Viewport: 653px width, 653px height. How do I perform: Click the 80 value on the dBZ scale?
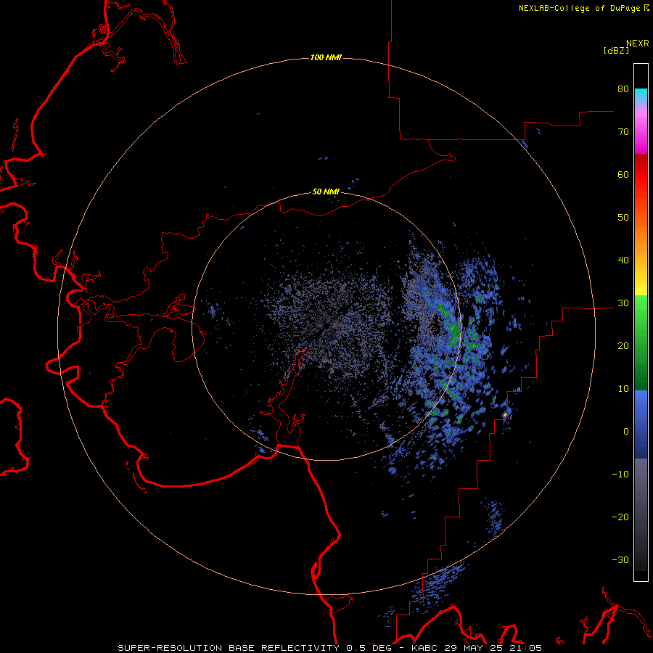[x=623, y=89]
